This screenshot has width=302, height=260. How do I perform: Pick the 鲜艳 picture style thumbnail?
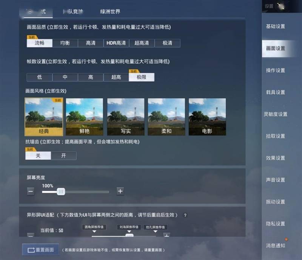coord(85,117)
